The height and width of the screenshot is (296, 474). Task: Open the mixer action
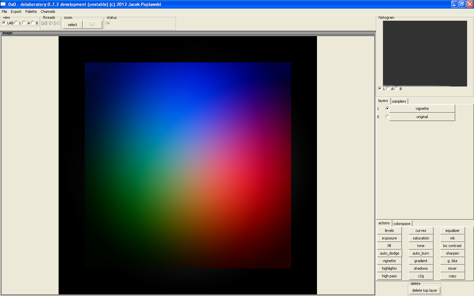click(x=452, y=268)
